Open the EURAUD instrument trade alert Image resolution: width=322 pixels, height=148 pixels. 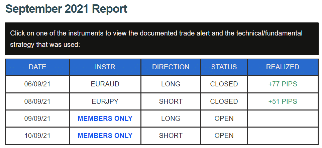105,84
